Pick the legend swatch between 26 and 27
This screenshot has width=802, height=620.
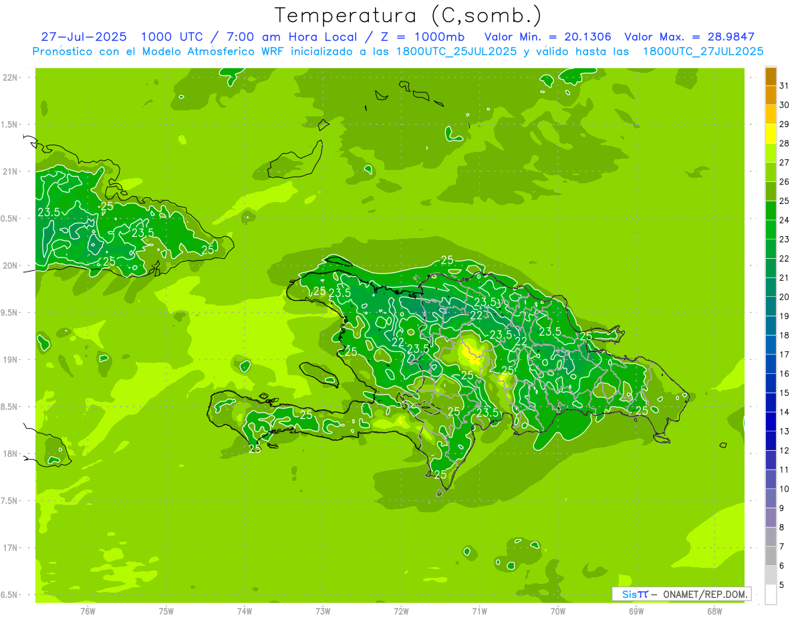pos(771,172)
